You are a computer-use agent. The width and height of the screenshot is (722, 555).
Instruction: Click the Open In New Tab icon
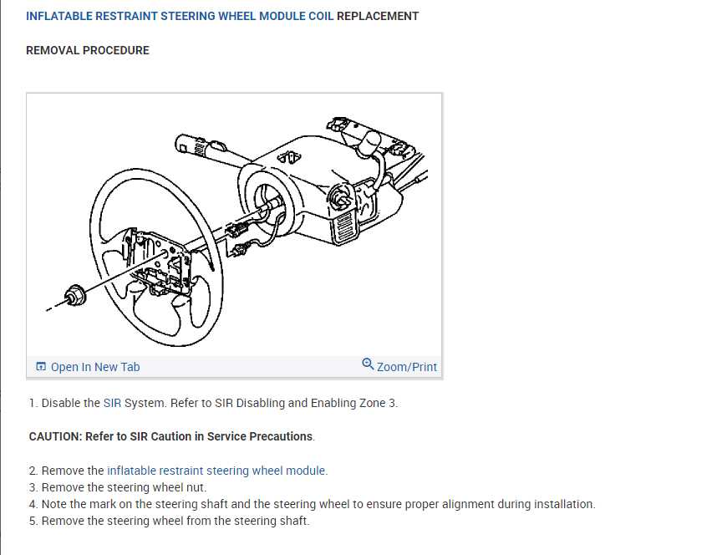(40, 367)
